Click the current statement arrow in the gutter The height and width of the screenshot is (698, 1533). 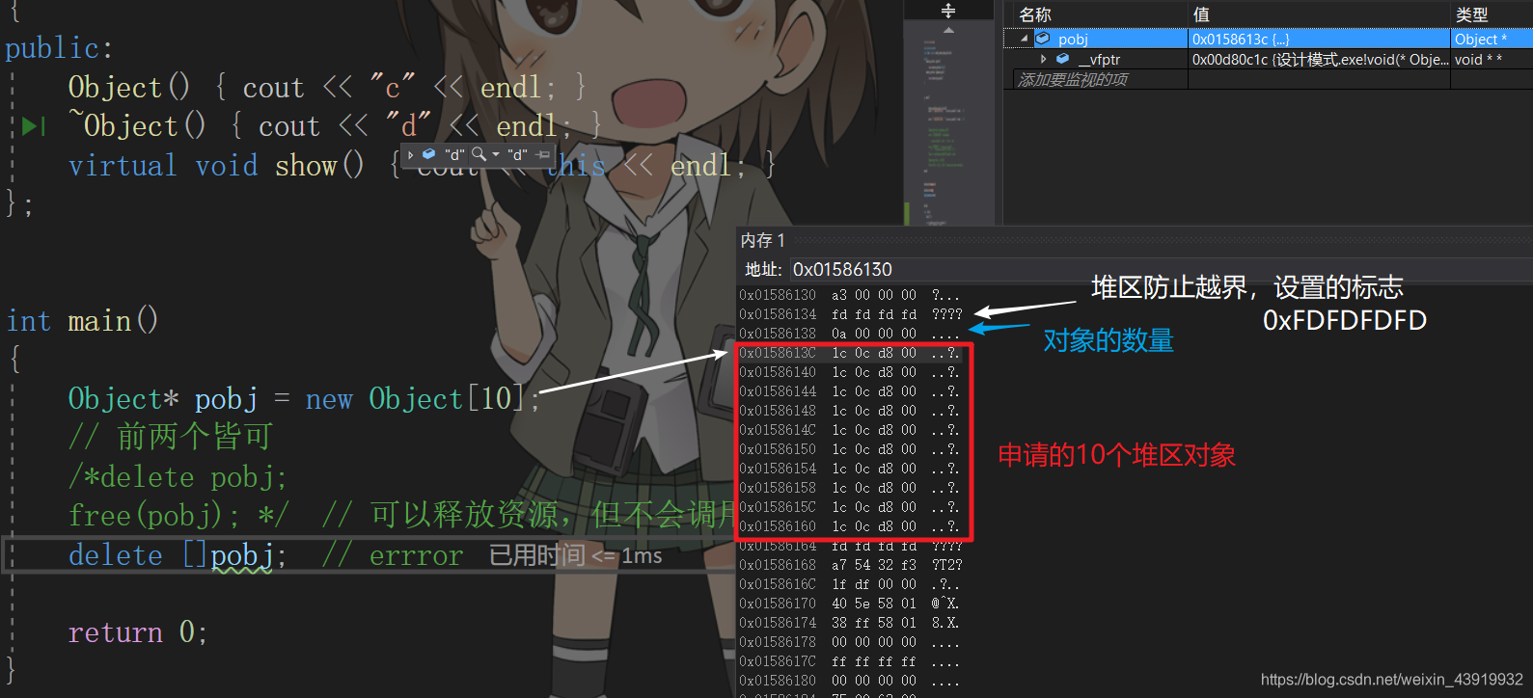pos(33,126)
